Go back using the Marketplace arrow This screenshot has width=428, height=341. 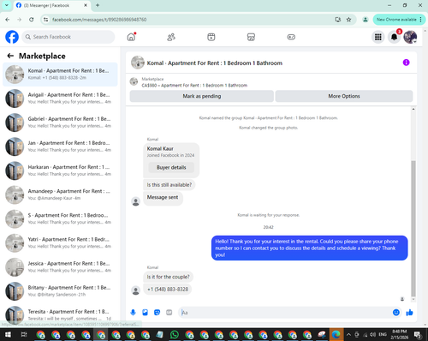[x=10, y=56]
